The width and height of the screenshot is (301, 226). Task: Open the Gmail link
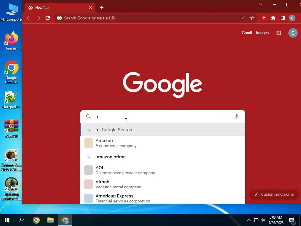[247, 33]
